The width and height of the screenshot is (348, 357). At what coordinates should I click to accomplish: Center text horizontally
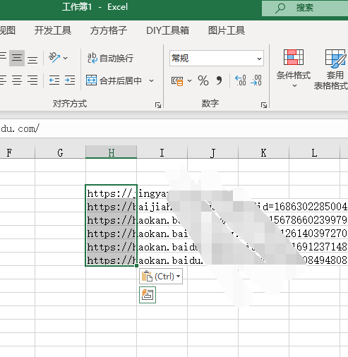(x=17, y=80)
